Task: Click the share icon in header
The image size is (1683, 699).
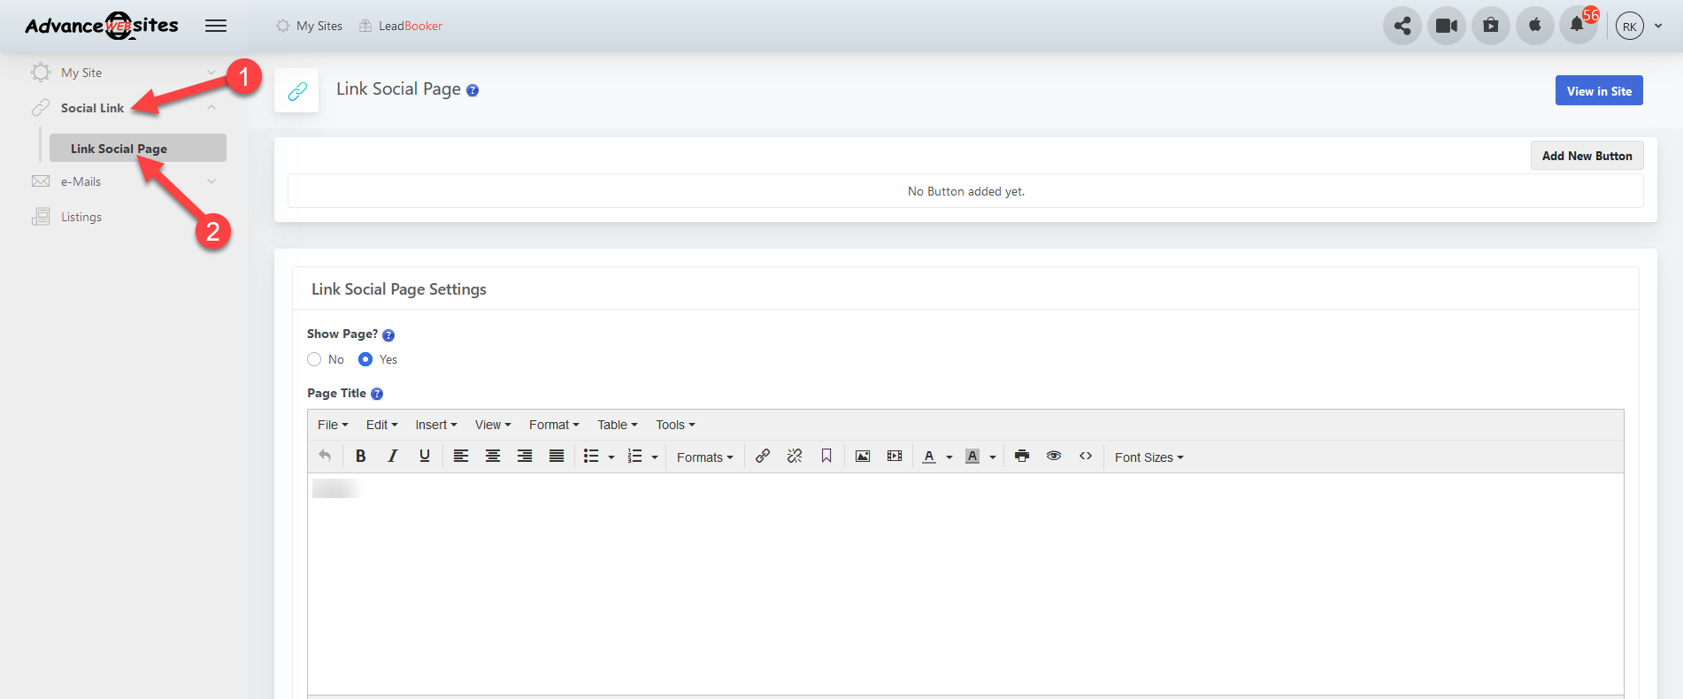Action: [x=1402, y=26]
